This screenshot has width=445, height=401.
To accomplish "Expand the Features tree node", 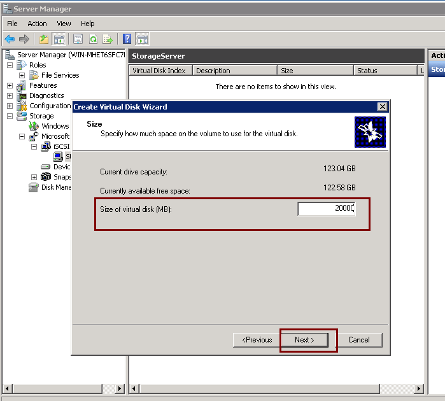I will (10, 85).
